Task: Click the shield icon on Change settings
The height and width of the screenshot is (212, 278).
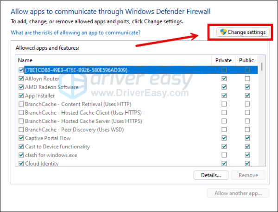Action: click(223, 32)
